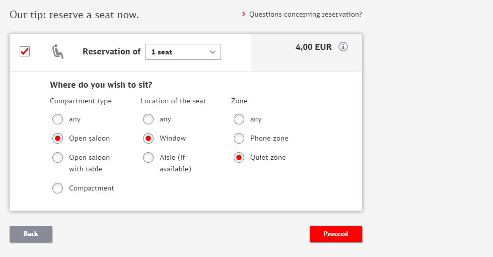Open Questions concerning reservation link

305,14
